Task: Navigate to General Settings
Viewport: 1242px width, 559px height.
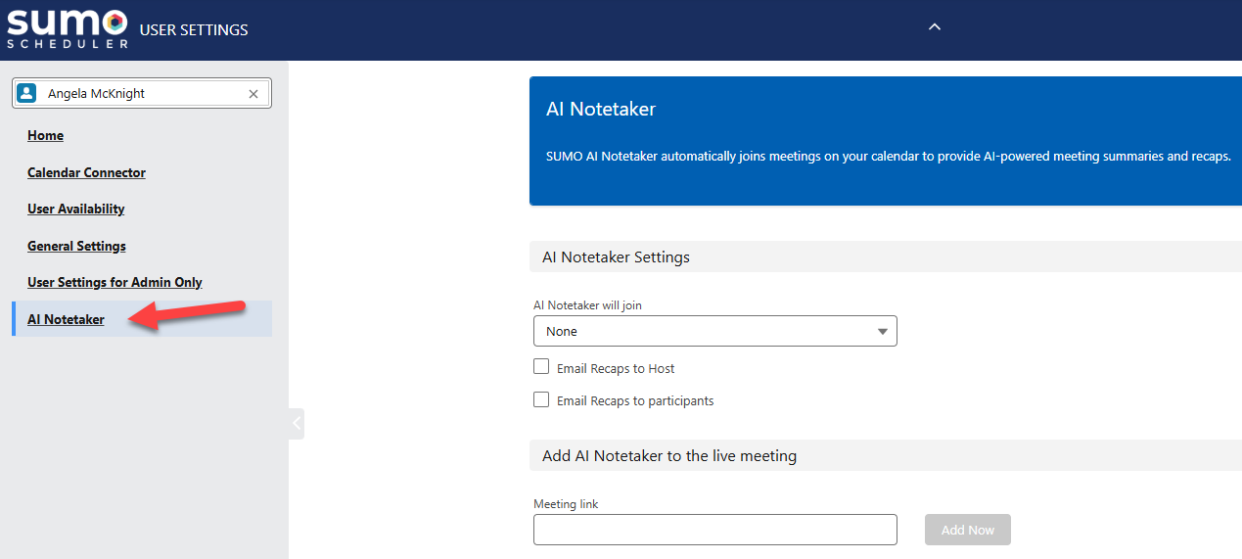Action: click(76, 246)
